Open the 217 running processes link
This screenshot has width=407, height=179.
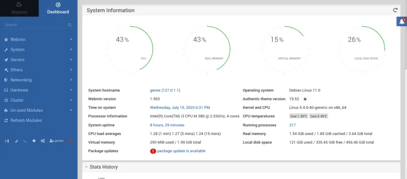[x=292, y=125]
